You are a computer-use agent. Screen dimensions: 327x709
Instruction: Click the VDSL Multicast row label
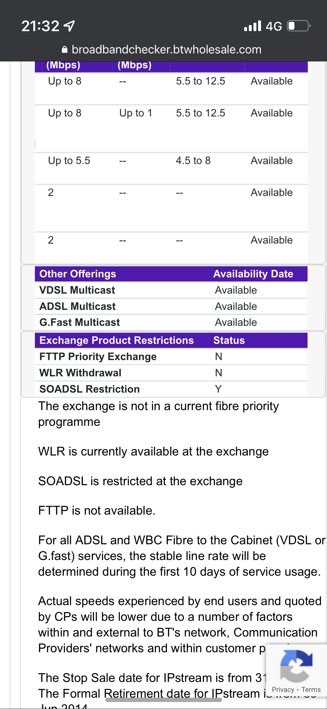coord(77,290)
